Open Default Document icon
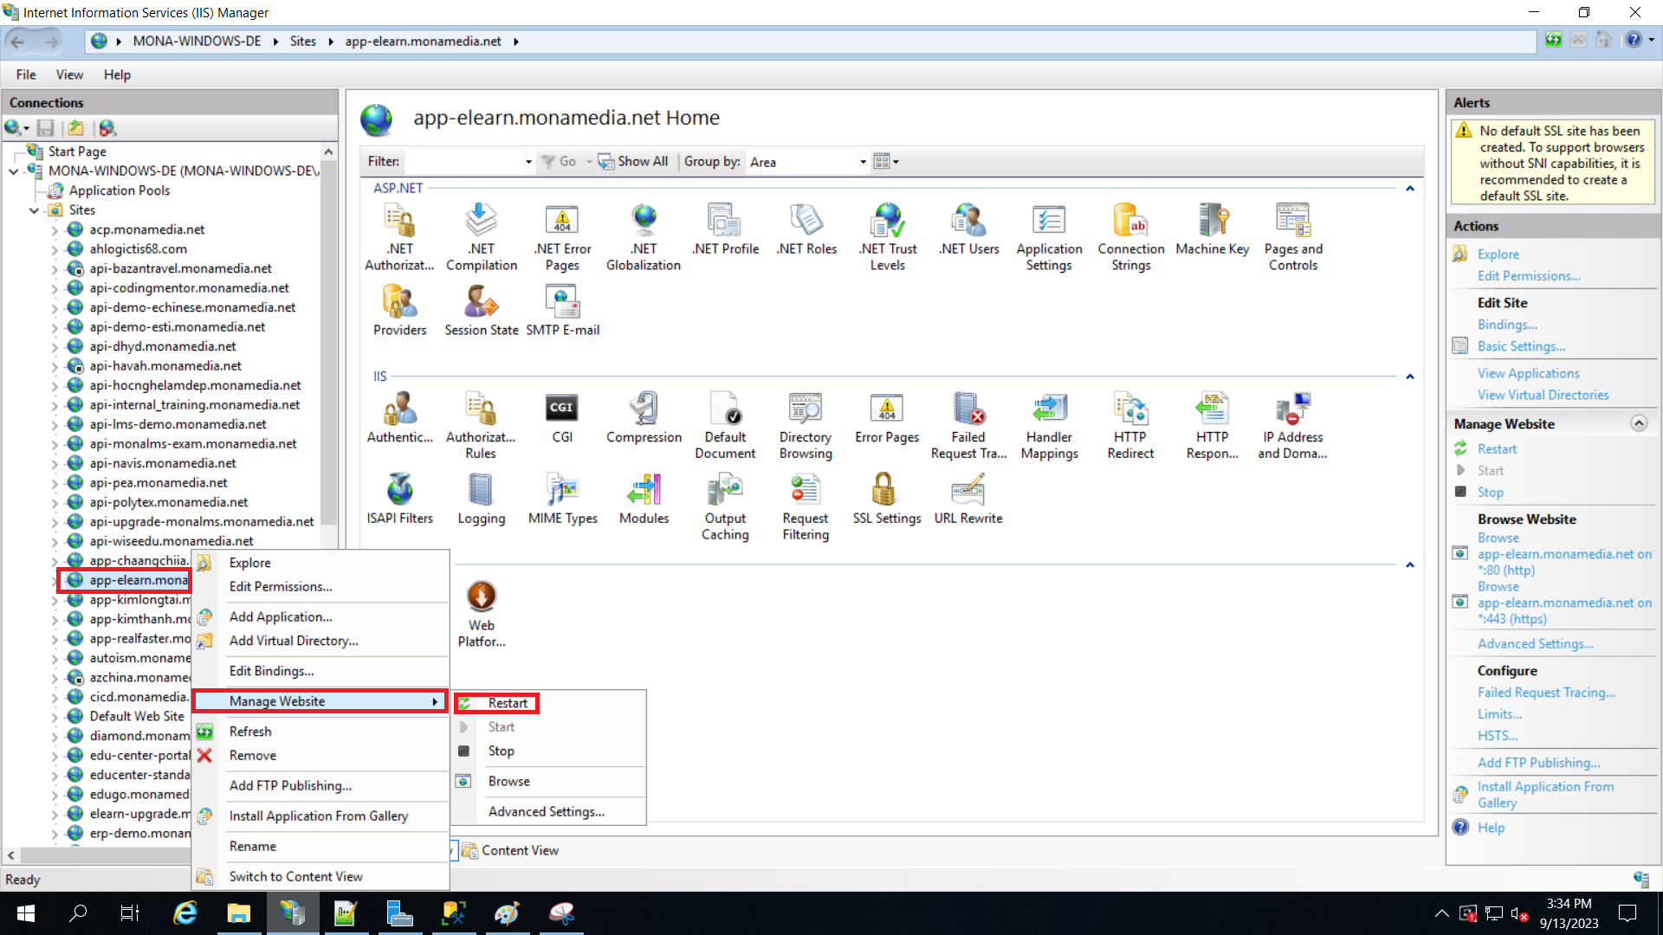Image resolution: width=1663 pixels, height=935 pixels. pos(725,426)
